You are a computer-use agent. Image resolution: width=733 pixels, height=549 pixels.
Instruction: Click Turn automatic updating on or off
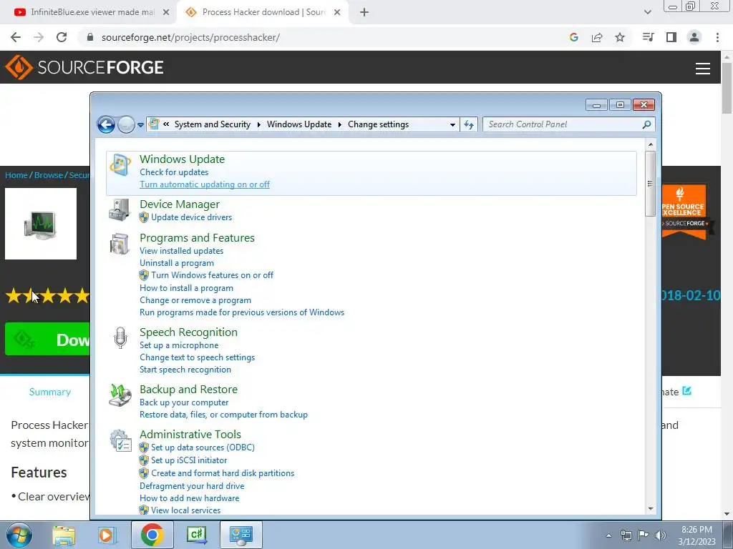205,184
